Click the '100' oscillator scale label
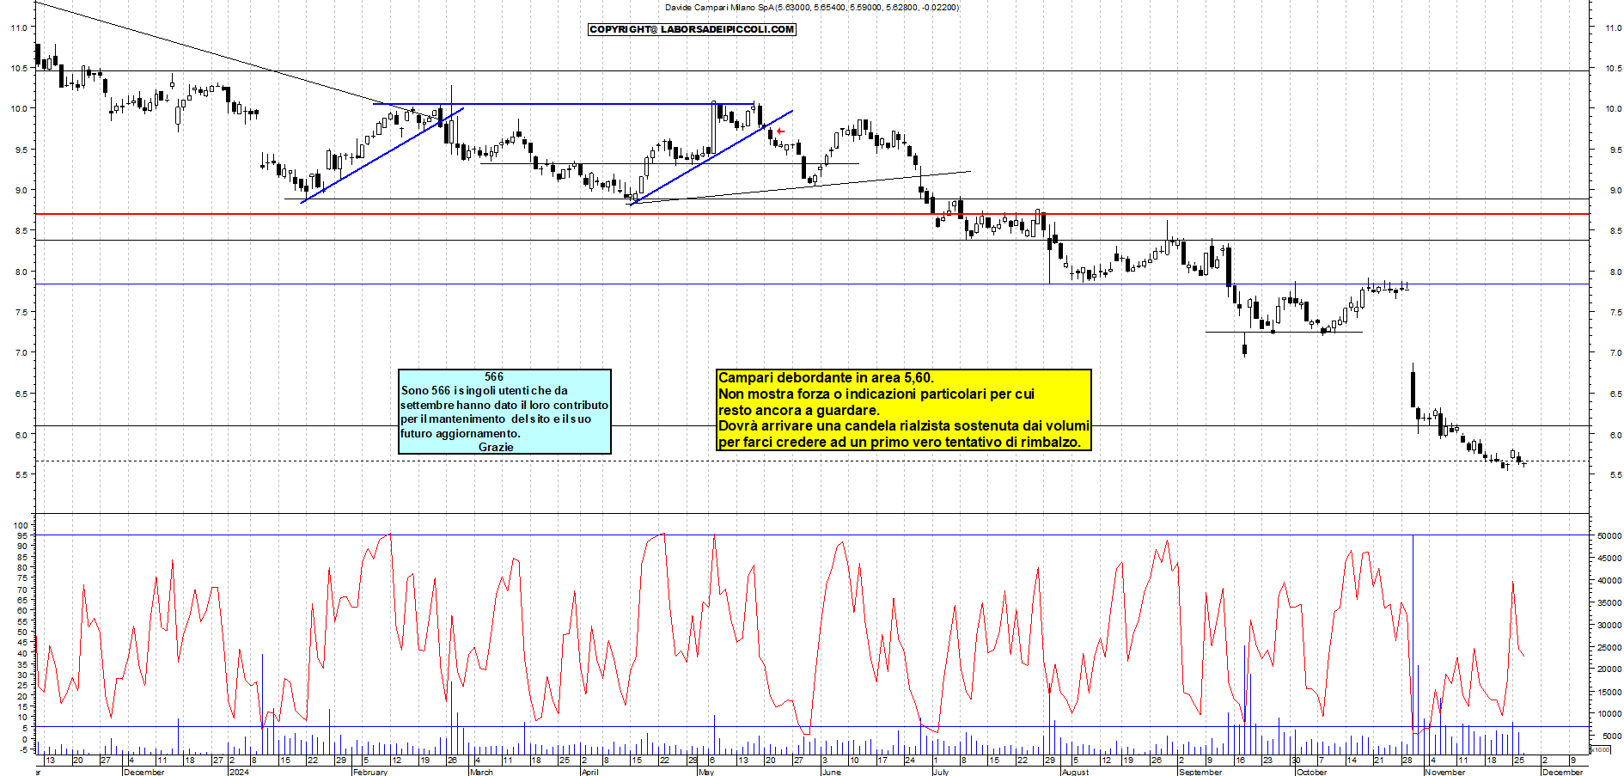1624x776 pixels. pyautogui.click(x=21, y=525)
